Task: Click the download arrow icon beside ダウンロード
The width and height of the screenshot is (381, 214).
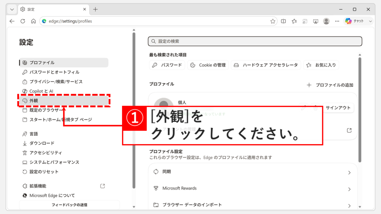Action: pyautogui.click(x=25, y=143)
